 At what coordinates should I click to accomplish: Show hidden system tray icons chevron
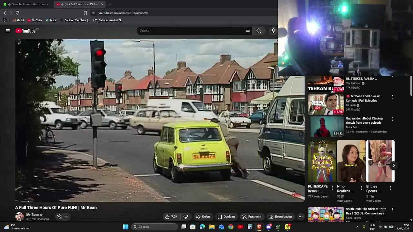coord(357,227)
